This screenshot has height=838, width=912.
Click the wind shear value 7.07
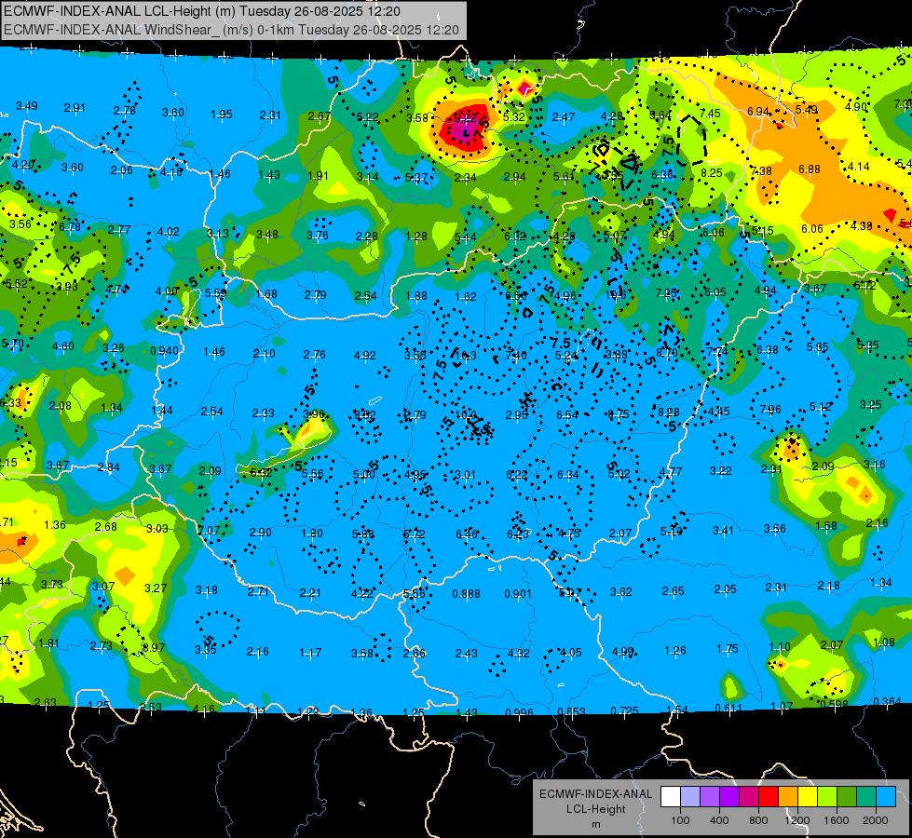point(209,531)
